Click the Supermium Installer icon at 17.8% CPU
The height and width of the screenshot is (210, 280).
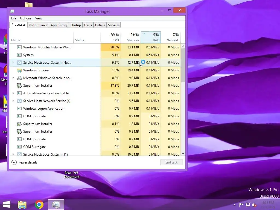pos(19,86)
